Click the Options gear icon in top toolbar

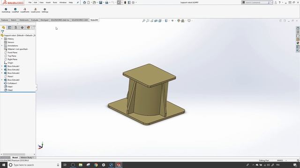[133, 2]
